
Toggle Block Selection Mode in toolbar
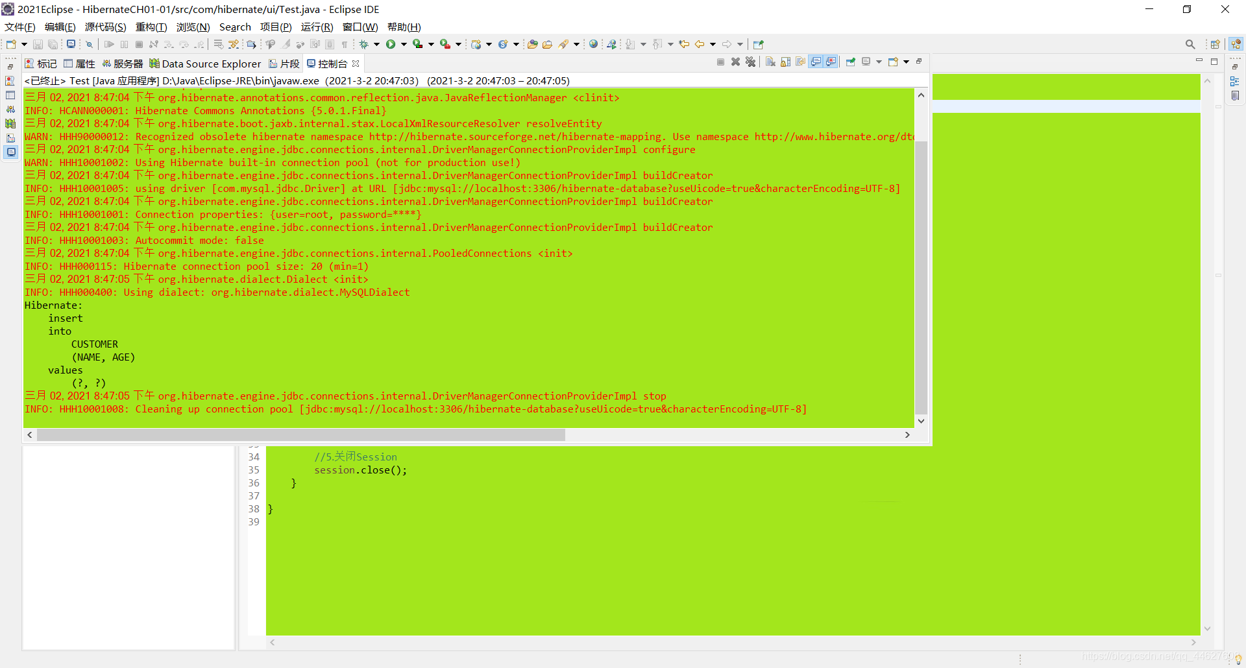(329, 44)
